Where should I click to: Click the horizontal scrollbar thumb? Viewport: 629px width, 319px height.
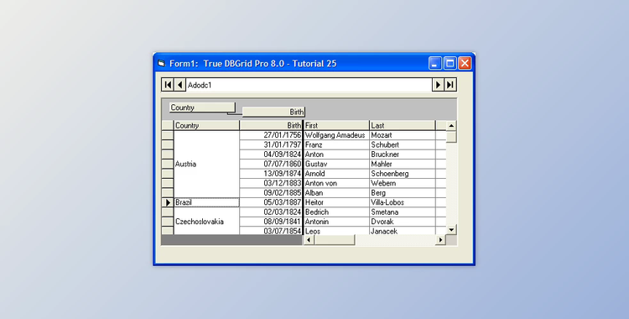coord(334,240)
